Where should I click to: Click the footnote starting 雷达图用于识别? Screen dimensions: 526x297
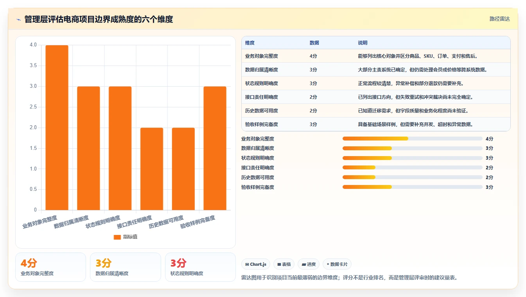click(349, 278)
